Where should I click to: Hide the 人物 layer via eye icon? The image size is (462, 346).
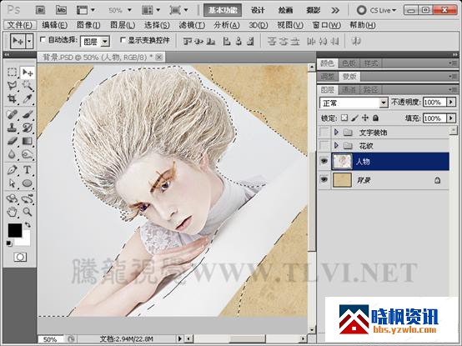324,161
